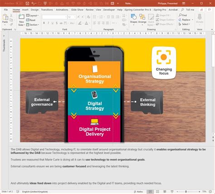Image resolution: width=215 pixels, height=194 pixels.
Task: Switch to Reading view
Action: (x=165, y=192)
